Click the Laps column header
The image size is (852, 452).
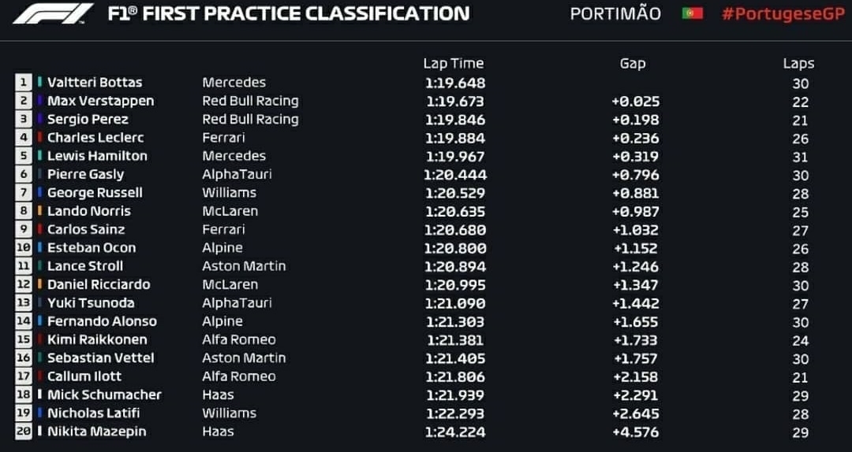point(798,64)
